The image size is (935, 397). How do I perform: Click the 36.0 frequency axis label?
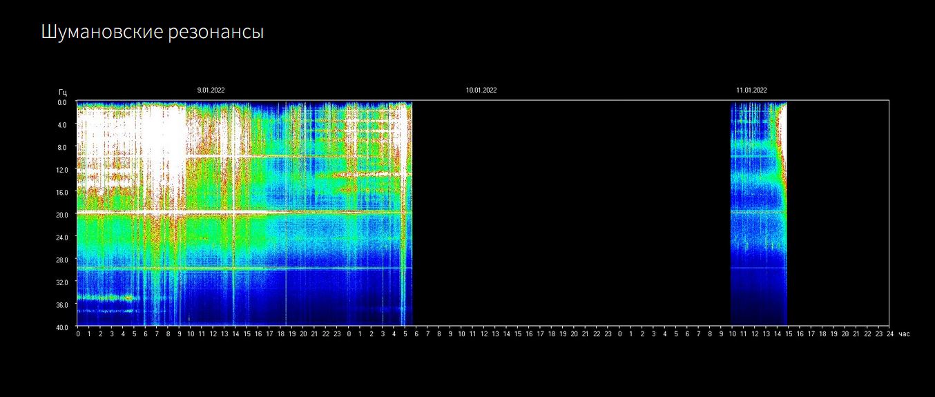(61, 304)
